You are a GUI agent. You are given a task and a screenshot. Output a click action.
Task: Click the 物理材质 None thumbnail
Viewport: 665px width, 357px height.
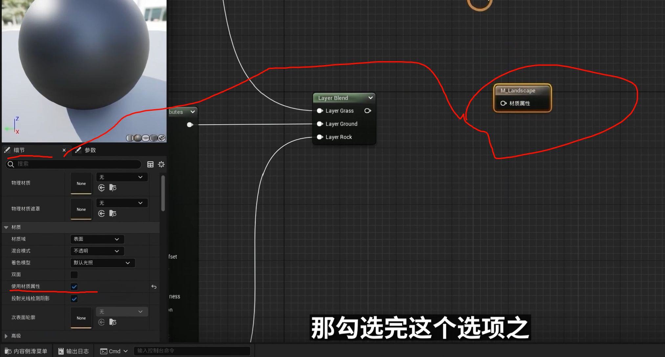coord(81,183)
